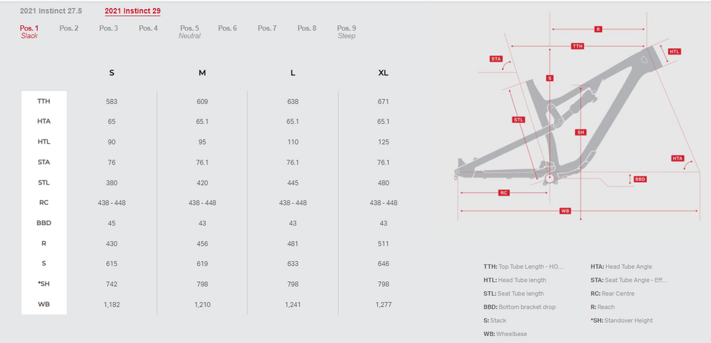The height and width of the screenshot is (343, 711).
Task: Select the 2021 Instinct 29 tab
Action: [x=133, y=11]
